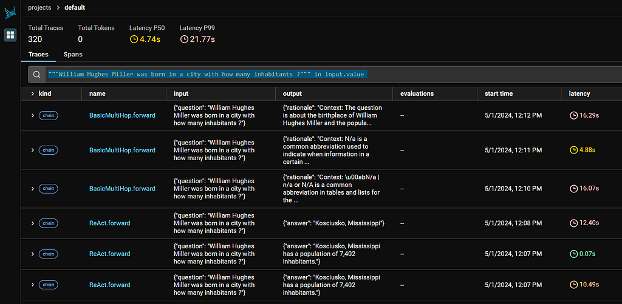Switch to the Spans tab

coord(73,54)
